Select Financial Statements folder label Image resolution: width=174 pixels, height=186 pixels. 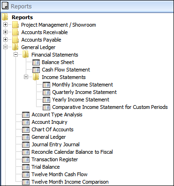coord(55,55)
